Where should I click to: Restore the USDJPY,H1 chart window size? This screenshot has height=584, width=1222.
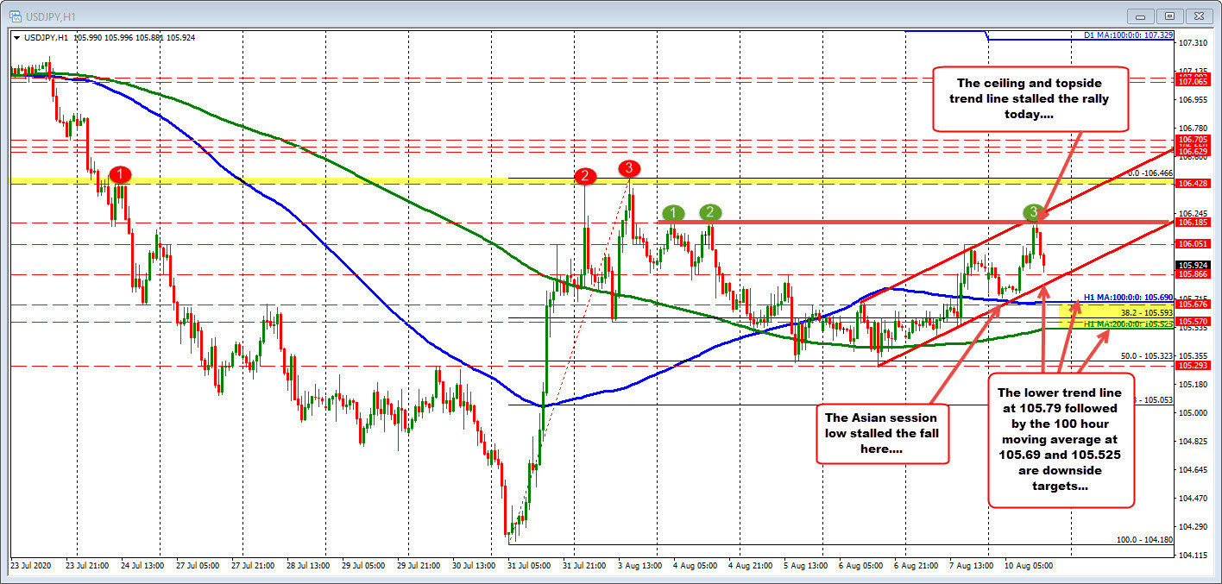coord(1169,16)
